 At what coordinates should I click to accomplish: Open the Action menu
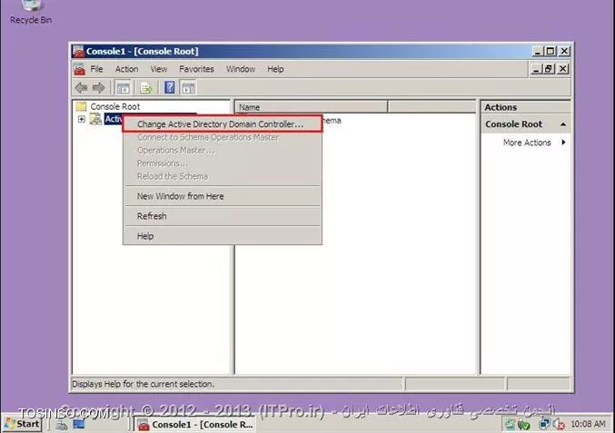(126, 69)
